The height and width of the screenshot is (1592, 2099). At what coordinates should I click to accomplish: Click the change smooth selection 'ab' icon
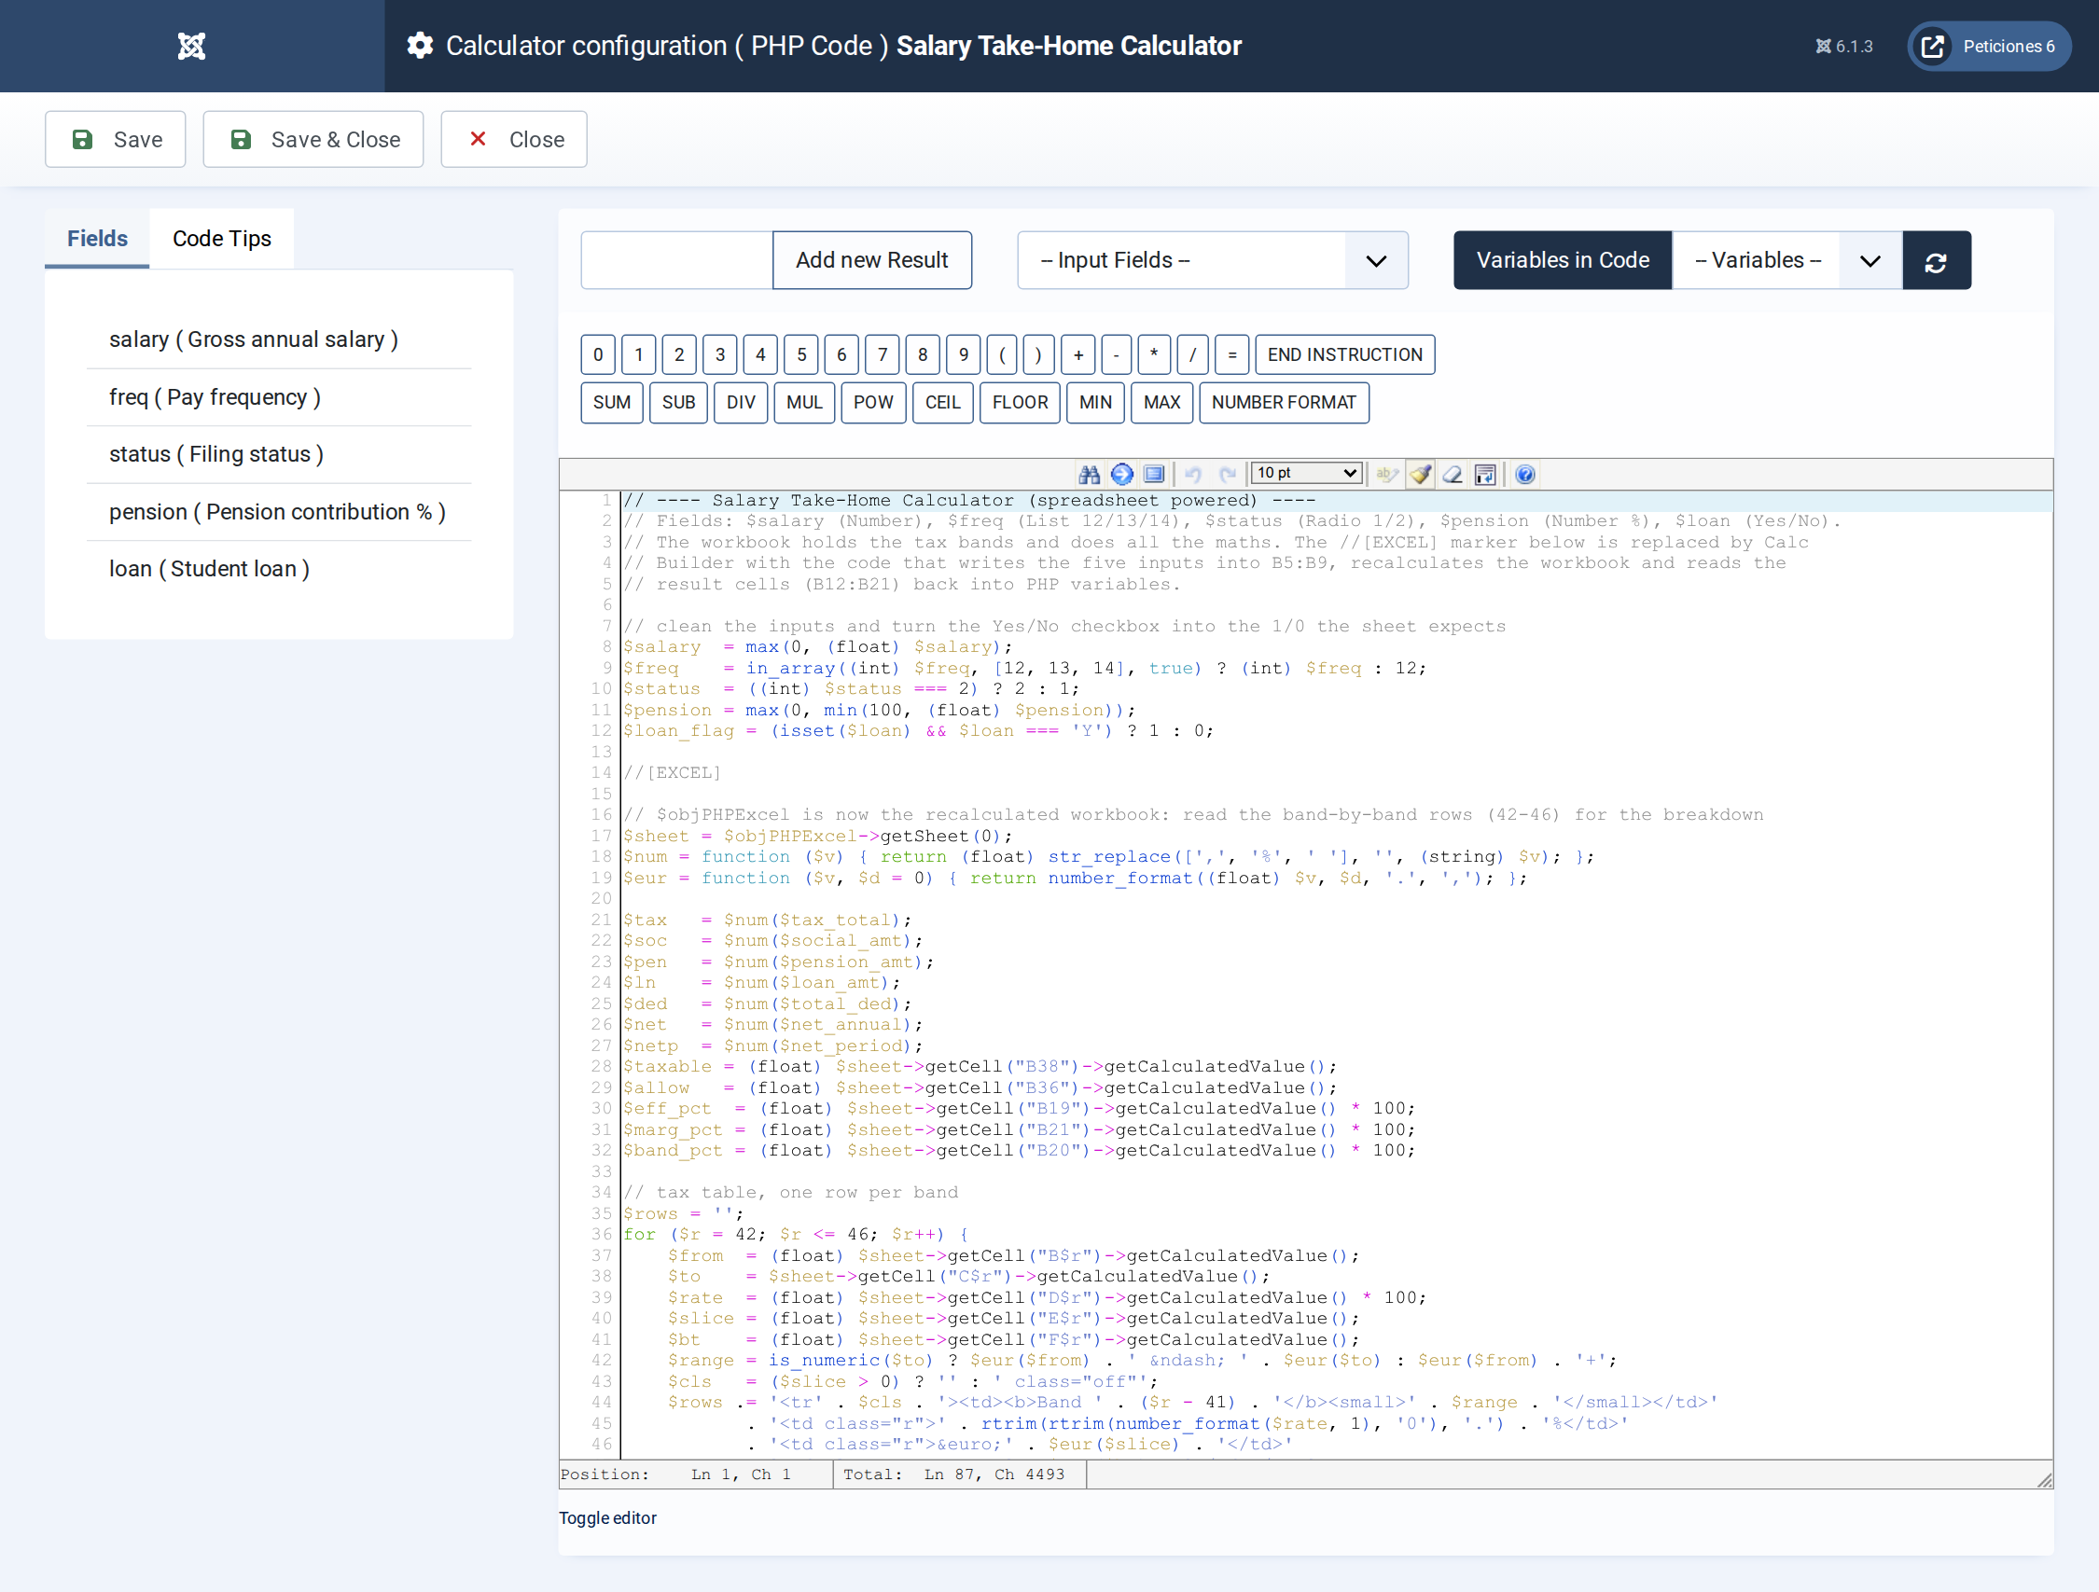coord(1387,474)
